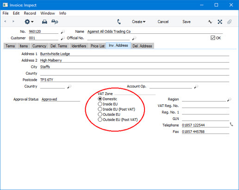Click the VAT Reg. No. field
Screen dimensions: 239x190
(x=206, y=106)
